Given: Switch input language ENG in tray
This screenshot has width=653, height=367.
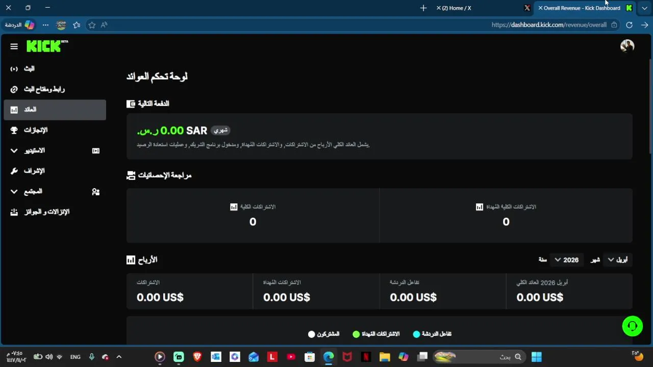Looking at the screenshot, I should (76, 357).
